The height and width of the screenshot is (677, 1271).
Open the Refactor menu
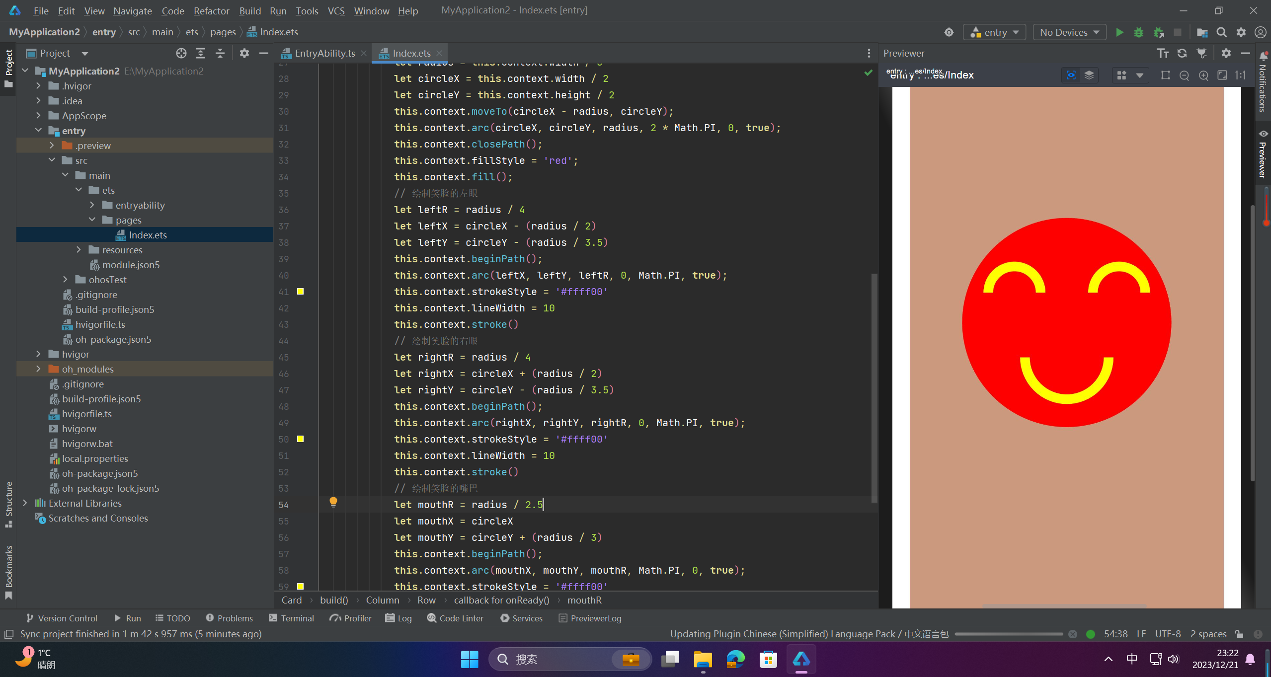click(211, 10)
